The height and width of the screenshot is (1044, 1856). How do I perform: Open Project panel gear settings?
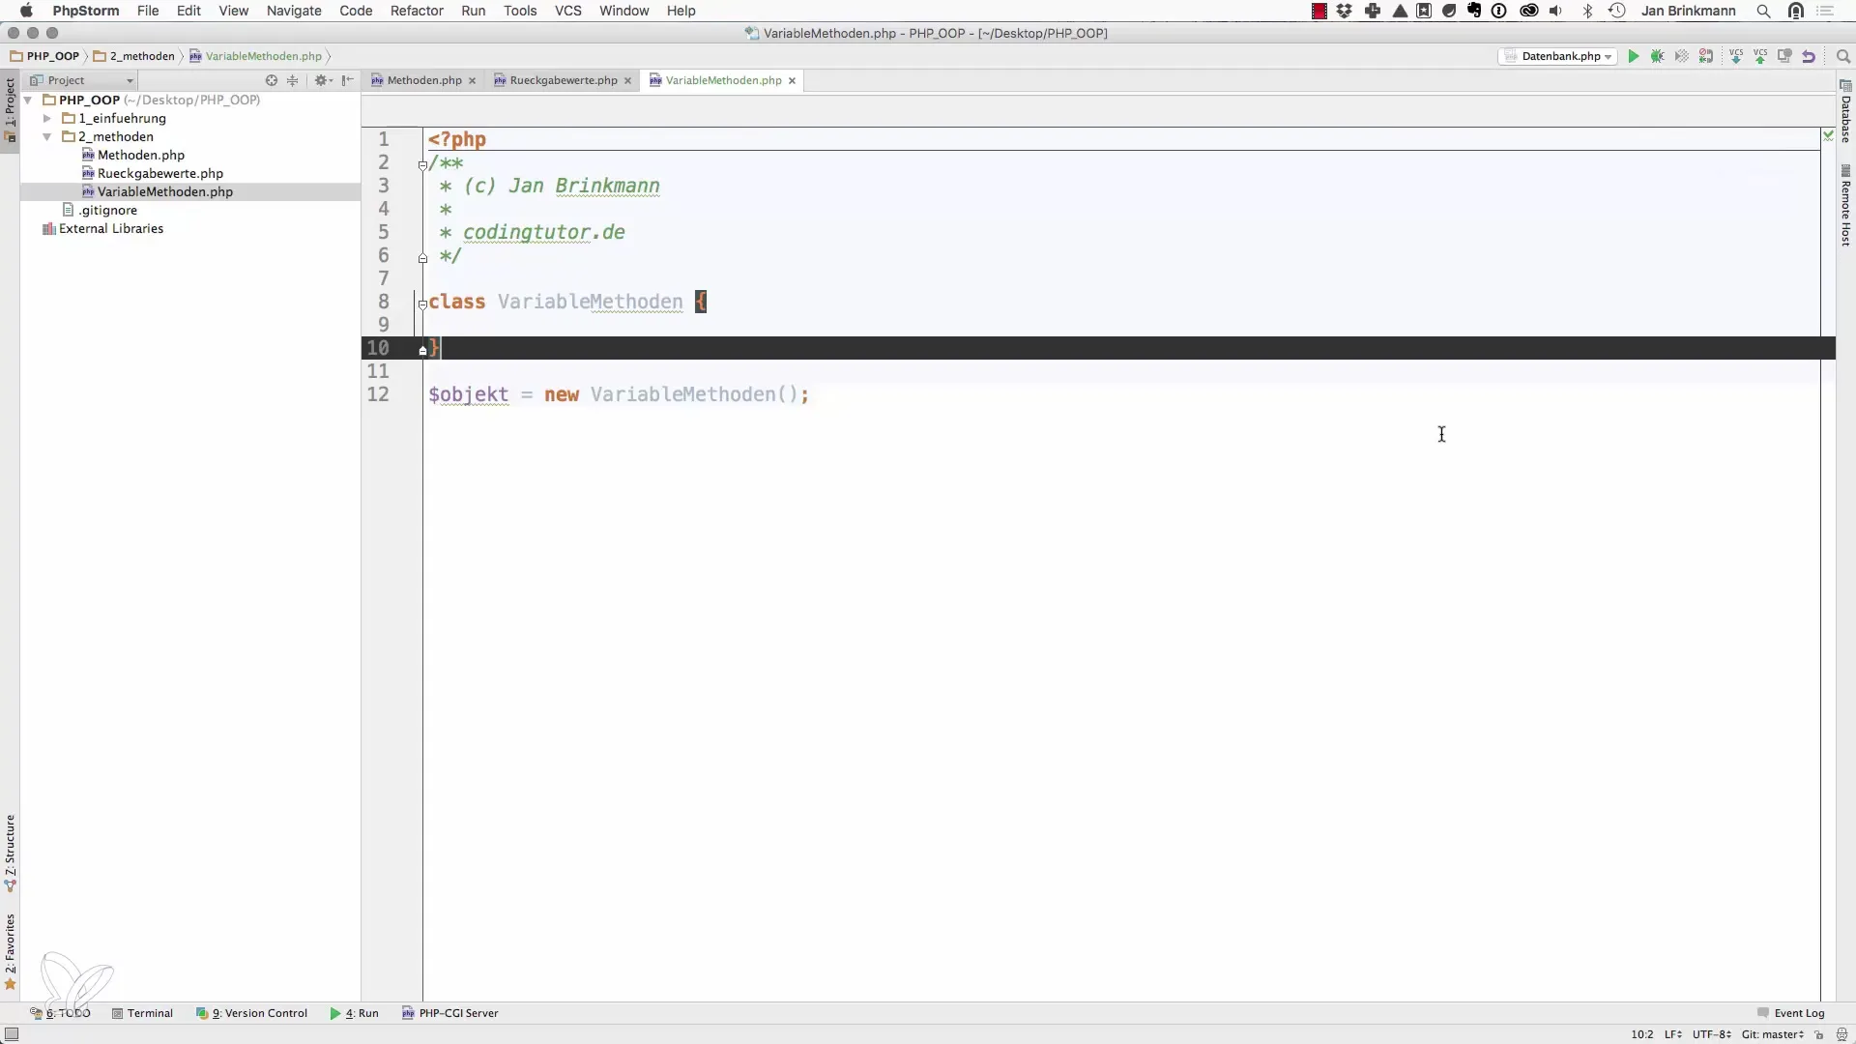point(323,80)
